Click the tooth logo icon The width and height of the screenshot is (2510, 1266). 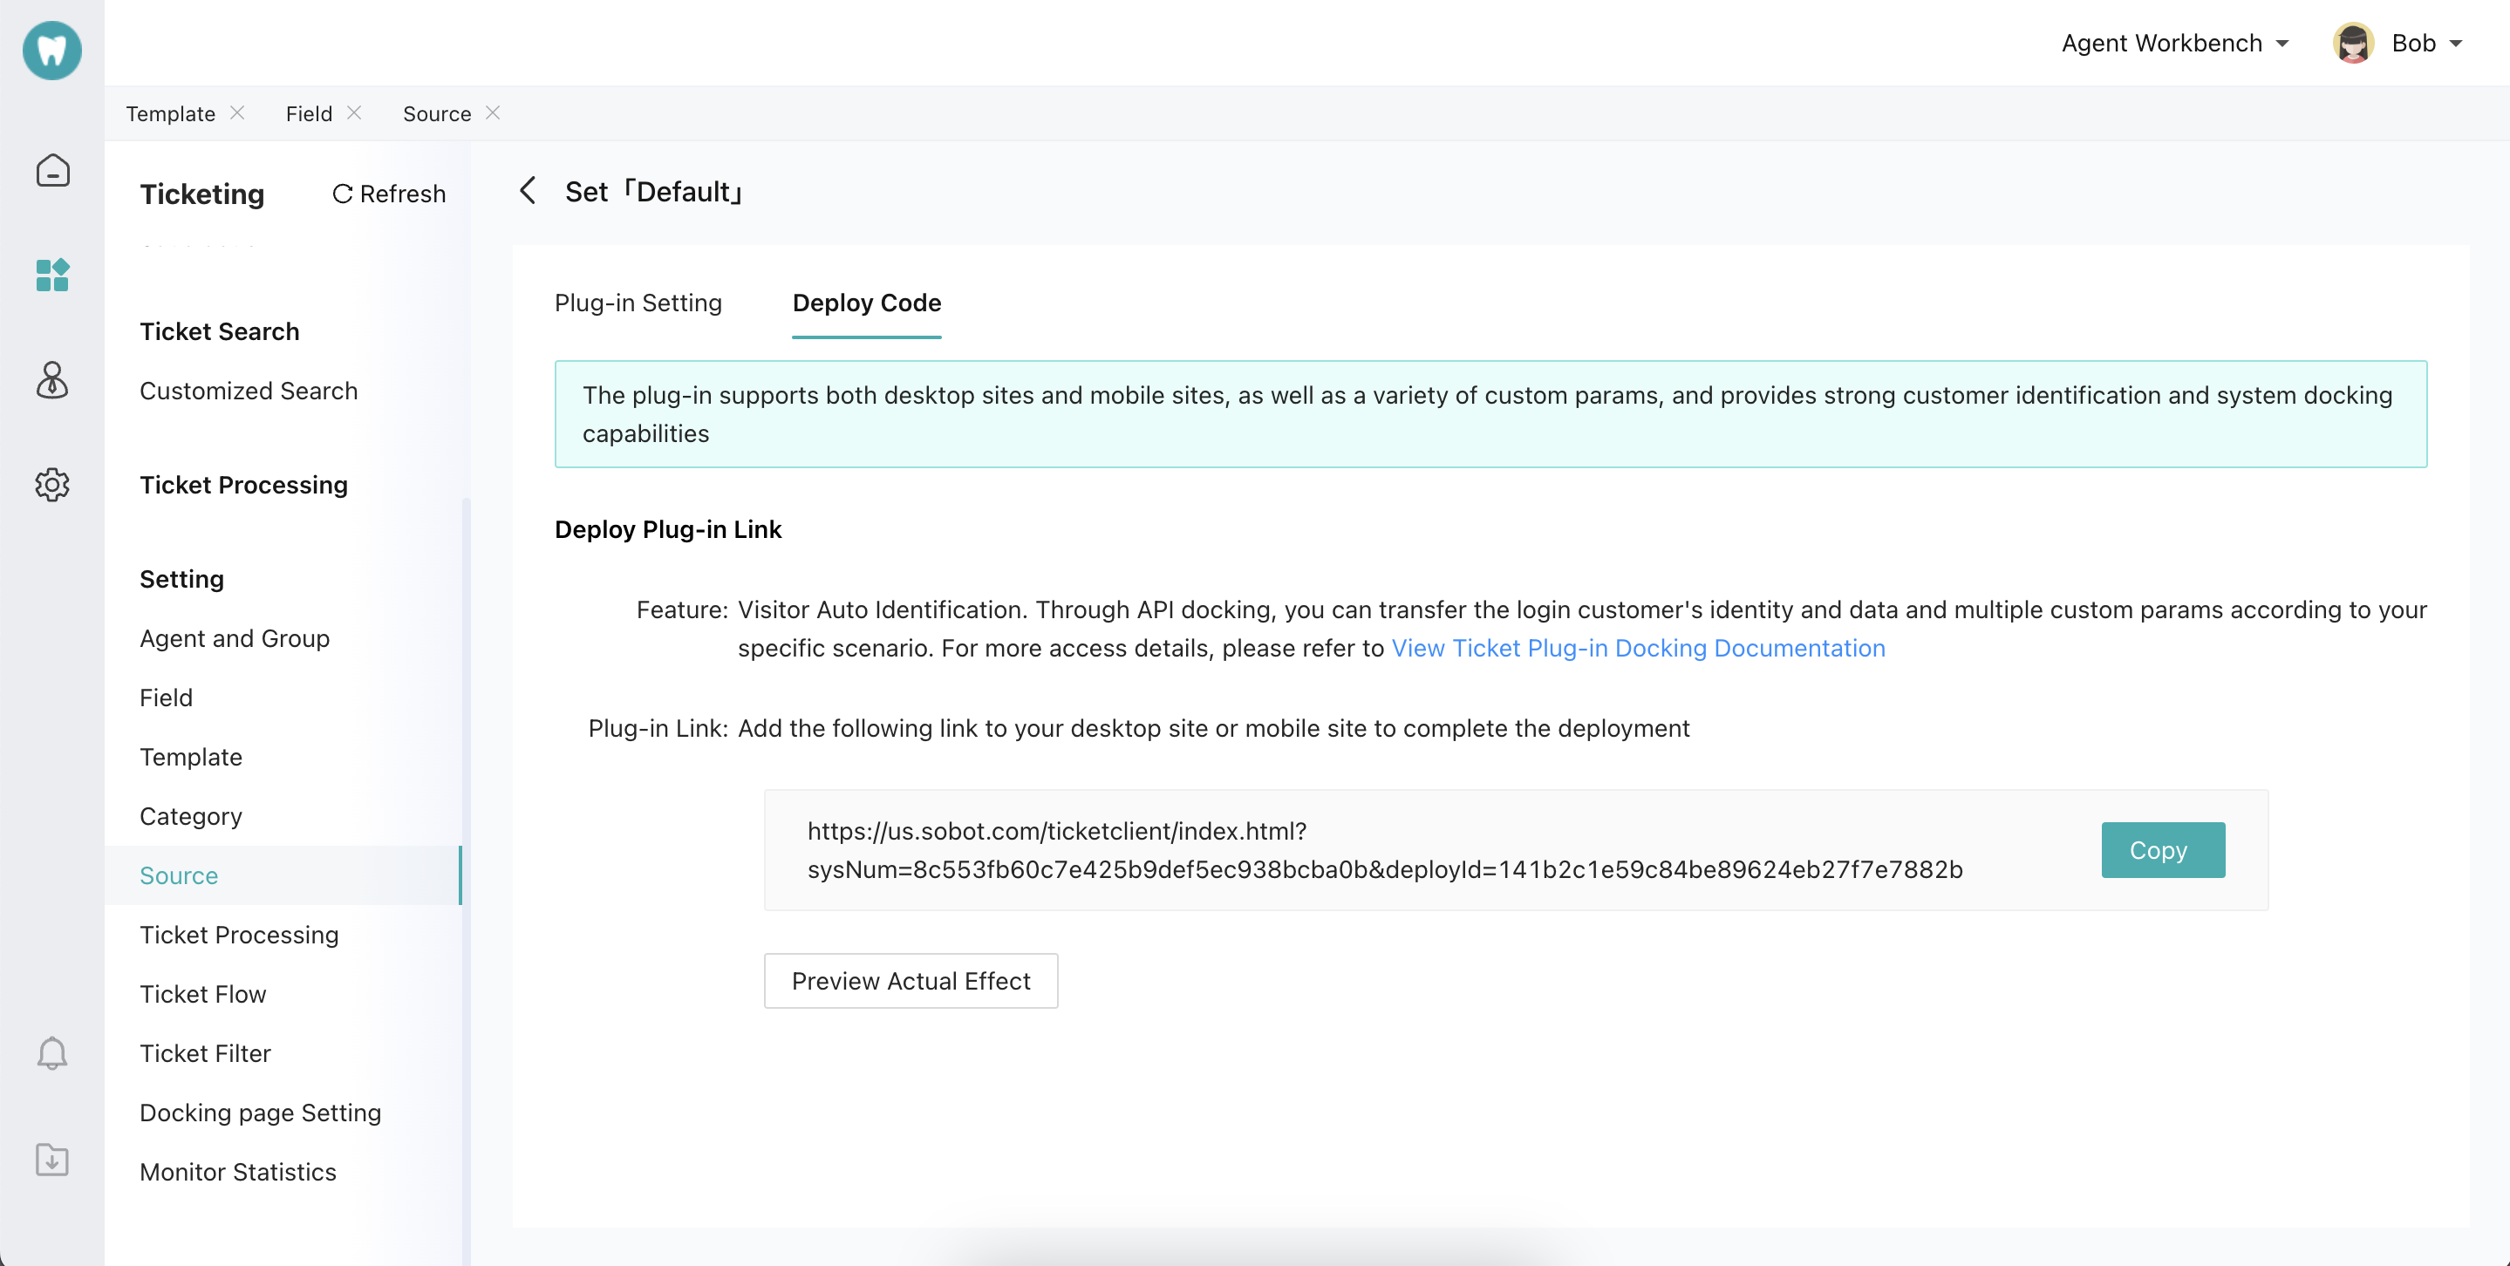(x=51, y=50)
